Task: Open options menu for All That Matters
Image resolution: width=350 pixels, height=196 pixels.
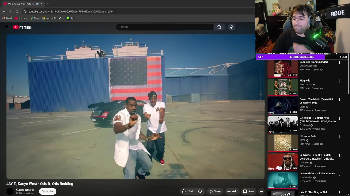Action: 339,174
